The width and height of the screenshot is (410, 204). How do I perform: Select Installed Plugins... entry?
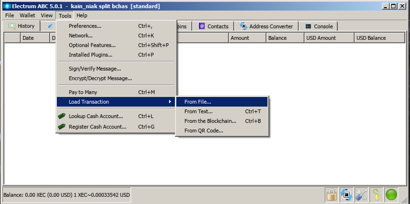117,55
